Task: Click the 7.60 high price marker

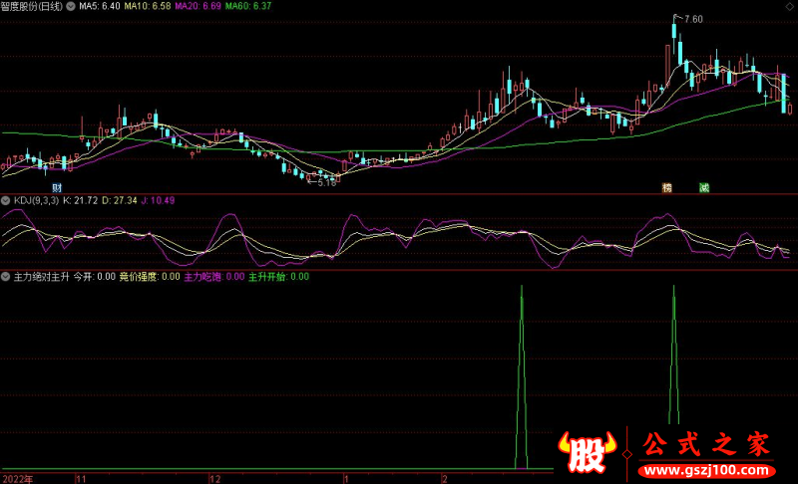Action: pyautogui.click(x=692, y=19)
